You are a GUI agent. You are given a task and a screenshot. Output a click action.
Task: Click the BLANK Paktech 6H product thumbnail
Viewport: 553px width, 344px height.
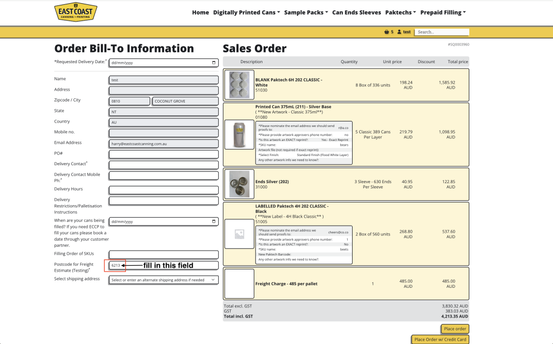[x=239, y=85]
